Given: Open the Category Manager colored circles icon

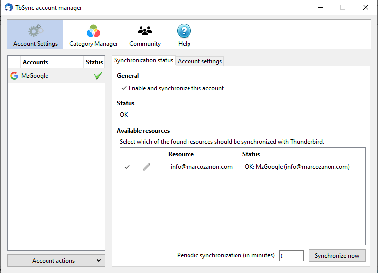Looking at the screenshot, I should pos(94,31).
